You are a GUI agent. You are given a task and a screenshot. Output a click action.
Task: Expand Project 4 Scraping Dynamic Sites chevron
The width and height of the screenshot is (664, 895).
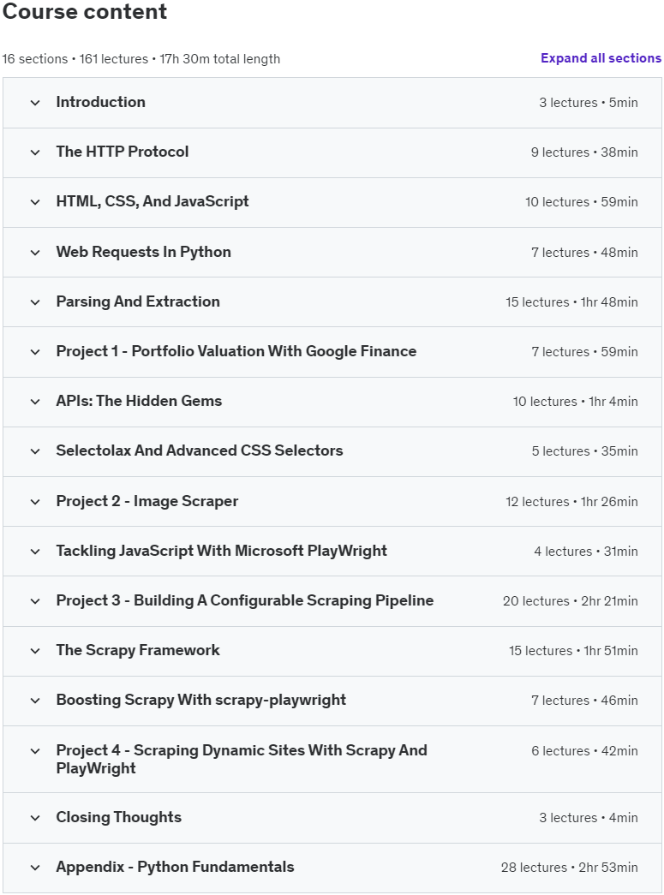click(x=35, y=751)
